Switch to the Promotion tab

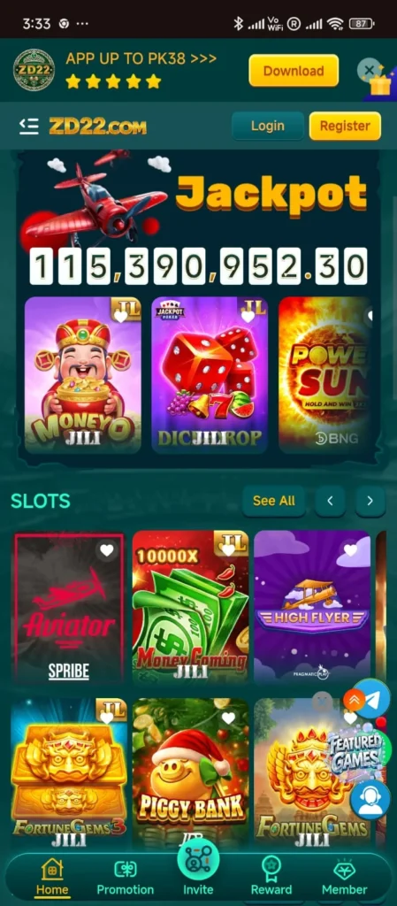(x=126, y=877)
